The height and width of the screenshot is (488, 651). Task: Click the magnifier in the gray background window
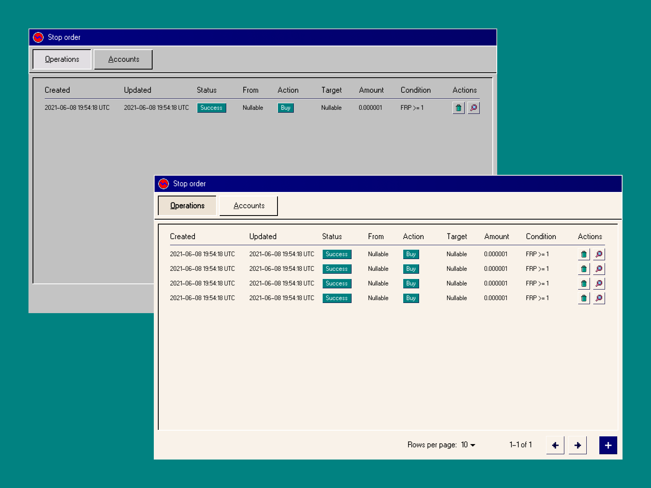coord(473,108)
